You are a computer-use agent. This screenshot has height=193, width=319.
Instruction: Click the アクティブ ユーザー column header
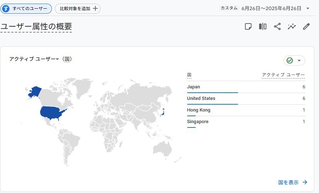283,75
